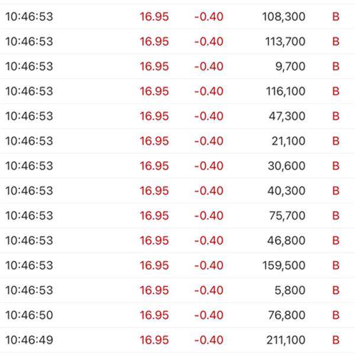Viewport: 355px width, 355px height.
Task: Click the B marker on the 5,800 row
Action: [335, 291]
